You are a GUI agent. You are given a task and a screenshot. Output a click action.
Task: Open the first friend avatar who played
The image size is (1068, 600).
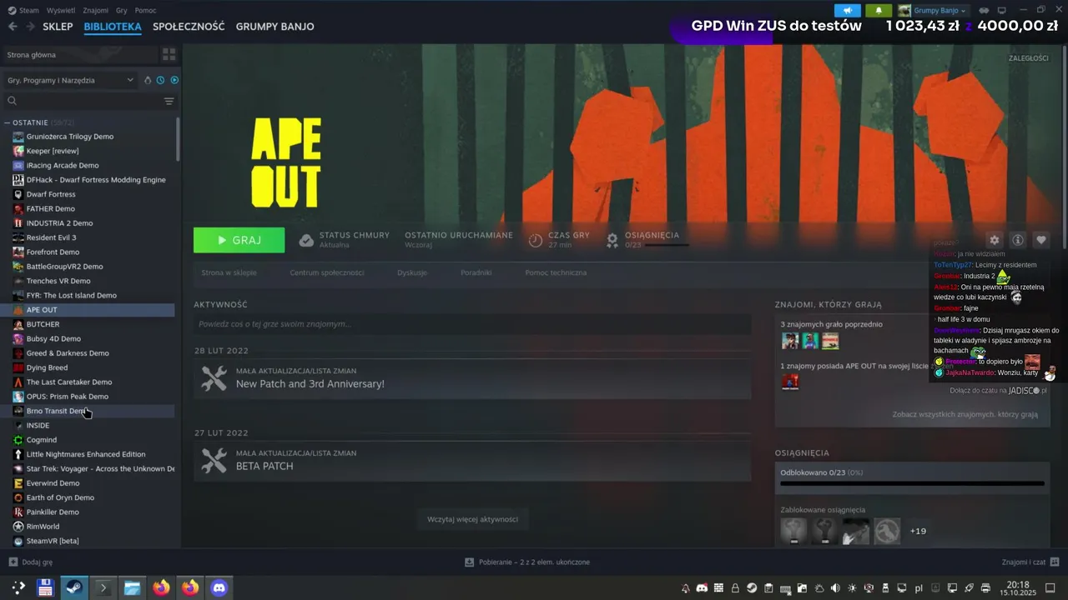click(x=790, y=341)
